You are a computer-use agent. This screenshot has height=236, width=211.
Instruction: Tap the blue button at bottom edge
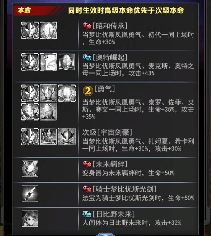[x=105, y=235]
